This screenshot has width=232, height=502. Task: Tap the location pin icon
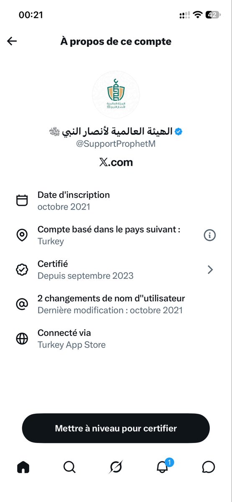(22, 235)
